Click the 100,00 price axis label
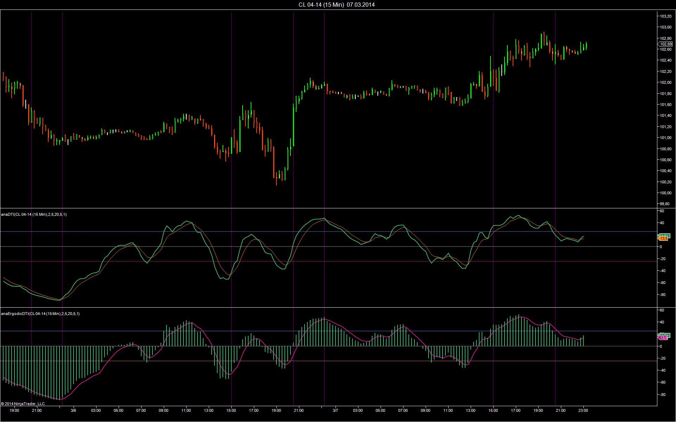This screenshot has width=676, height=422. (665, 193)
